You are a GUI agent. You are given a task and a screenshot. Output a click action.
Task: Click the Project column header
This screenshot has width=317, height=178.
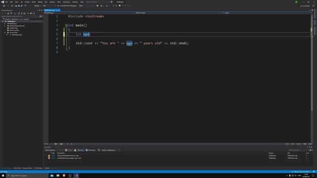(x=271, y=153)
